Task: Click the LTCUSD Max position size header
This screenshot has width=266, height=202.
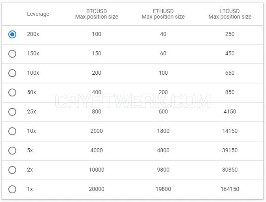Action: click(230, 14)
